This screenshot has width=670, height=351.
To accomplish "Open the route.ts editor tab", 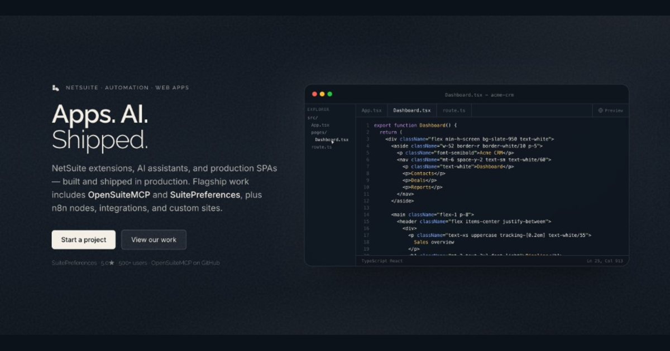I will 454,110.
